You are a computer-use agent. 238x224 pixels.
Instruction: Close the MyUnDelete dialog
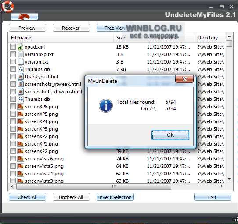(184, 79)
